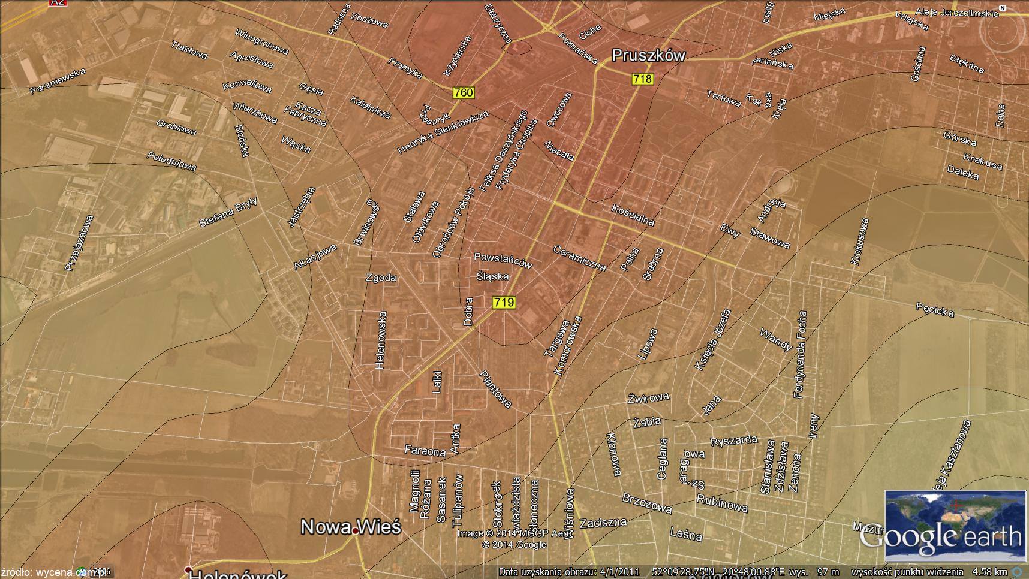Click the Powstańców street label
Image resolution: width=1029 pixels, height=579 pixels.
tap(503, 260)
